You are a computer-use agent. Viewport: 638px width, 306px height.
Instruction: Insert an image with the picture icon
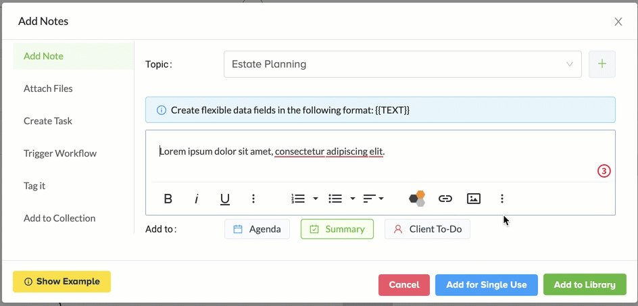[x=474, y=199]
